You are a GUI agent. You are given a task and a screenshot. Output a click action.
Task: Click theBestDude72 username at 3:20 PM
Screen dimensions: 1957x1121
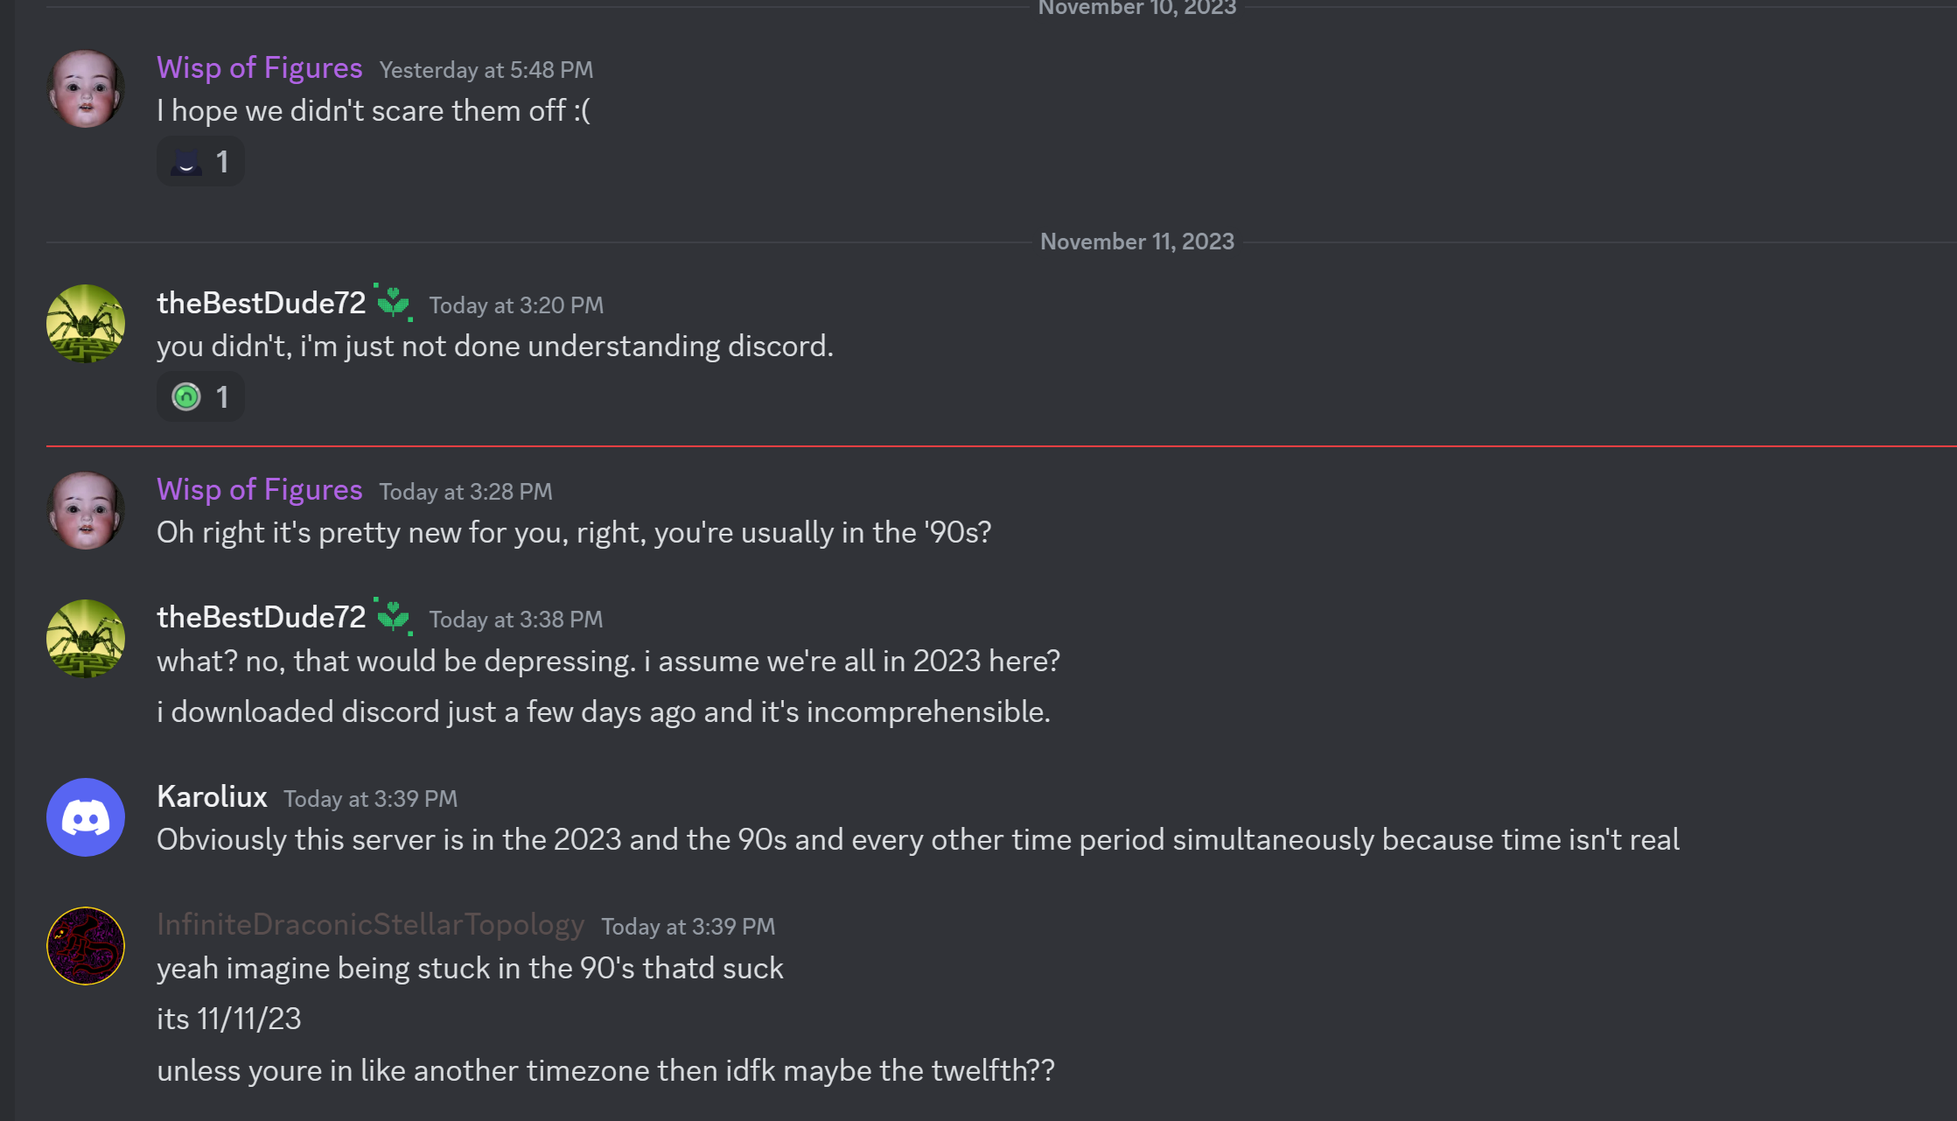261,303
